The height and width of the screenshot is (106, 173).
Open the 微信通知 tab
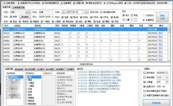60,69
